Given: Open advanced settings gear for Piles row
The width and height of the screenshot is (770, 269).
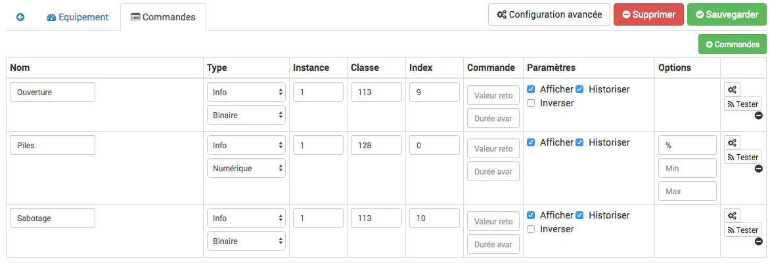Looking at the screenshot, I should (732, 142).
